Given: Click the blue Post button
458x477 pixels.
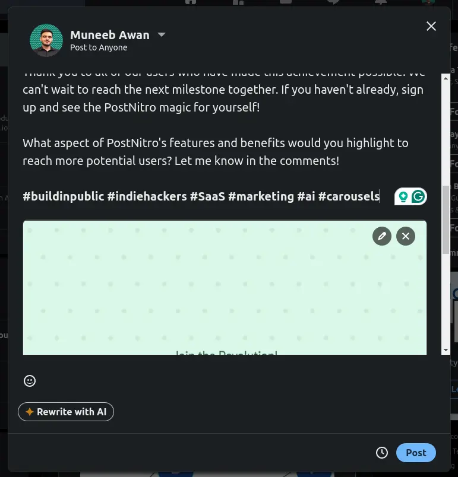Looking at the screenshot, I should click(416, 453).
